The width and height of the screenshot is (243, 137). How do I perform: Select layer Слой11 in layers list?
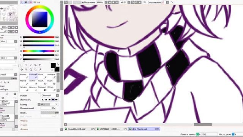coord(7,118)
